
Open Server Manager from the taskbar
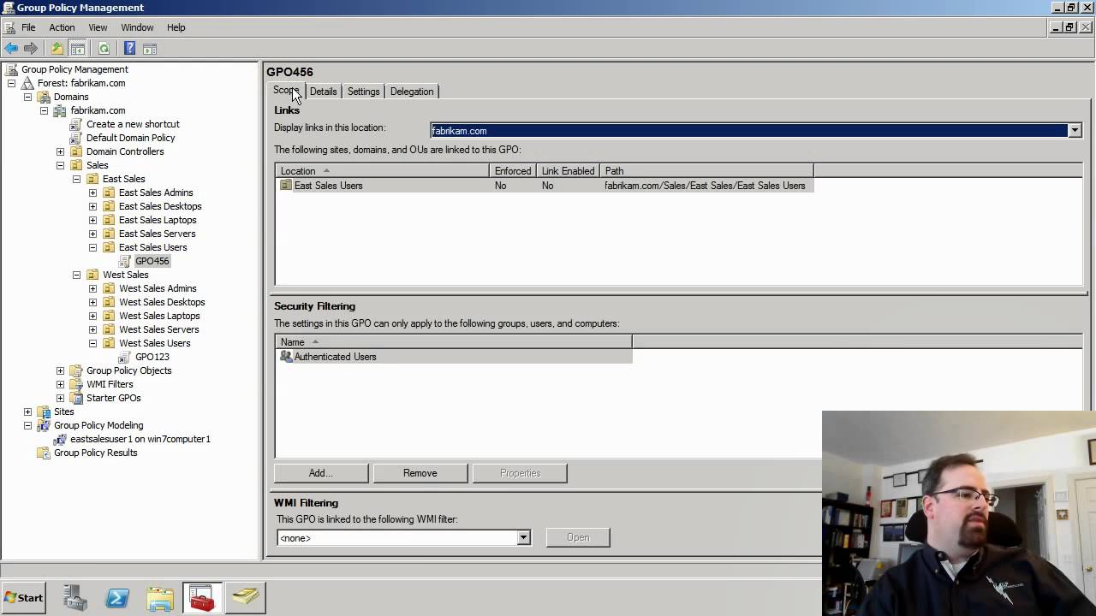[75, 598]
